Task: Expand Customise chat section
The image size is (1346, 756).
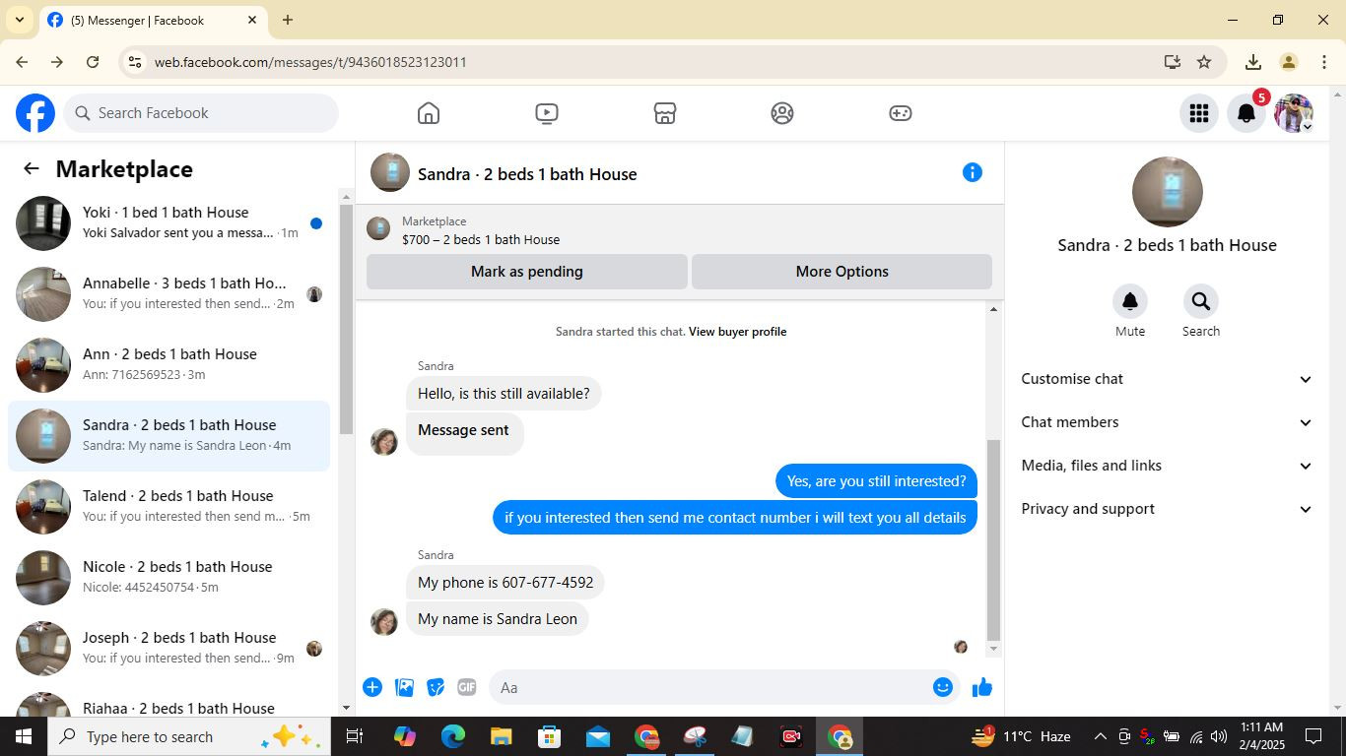Action: [1168, 379]
